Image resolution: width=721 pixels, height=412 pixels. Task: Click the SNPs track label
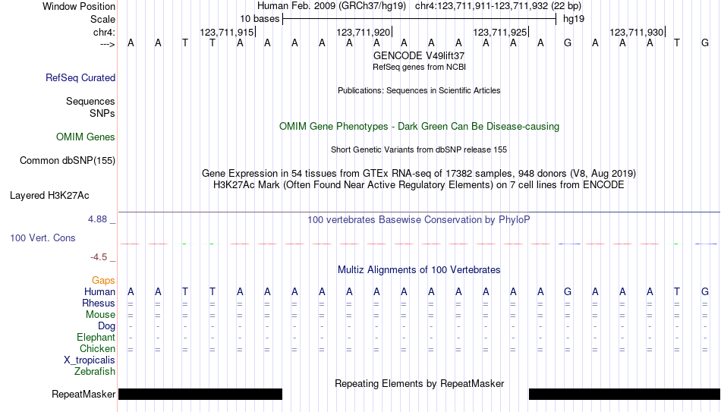pyautogui.click(x=102, y=113)
